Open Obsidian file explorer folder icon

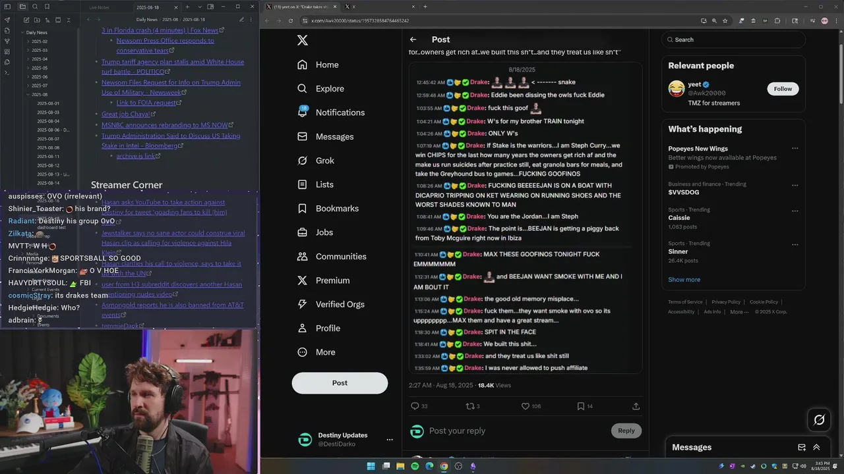[22, 7]
